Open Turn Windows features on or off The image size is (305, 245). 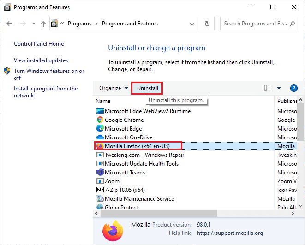pos(49,74)
